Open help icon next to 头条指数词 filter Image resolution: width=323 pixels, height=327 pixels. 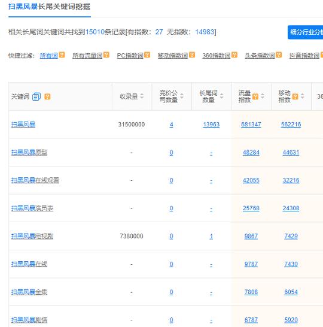tap(279, 55)
